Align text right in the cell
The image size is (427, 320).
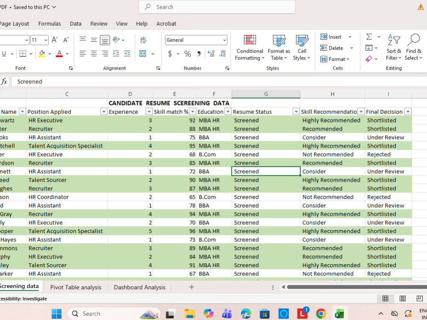pos(105,54)
